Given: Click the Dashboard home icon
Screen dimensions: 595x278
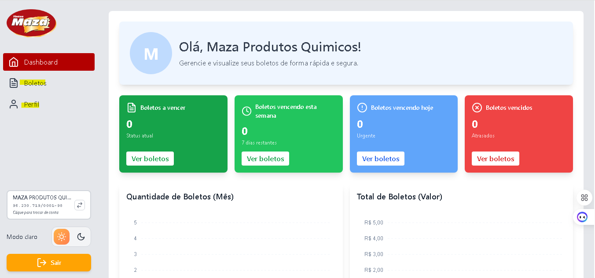Looking at the screenshot, I should point(14,62).
